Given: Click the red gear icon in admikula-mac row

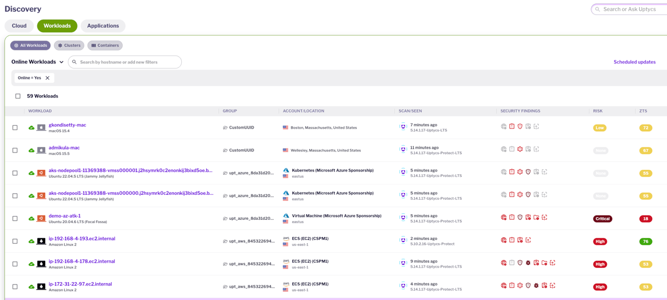Looking at the screenshot, I should pos(520,149).
